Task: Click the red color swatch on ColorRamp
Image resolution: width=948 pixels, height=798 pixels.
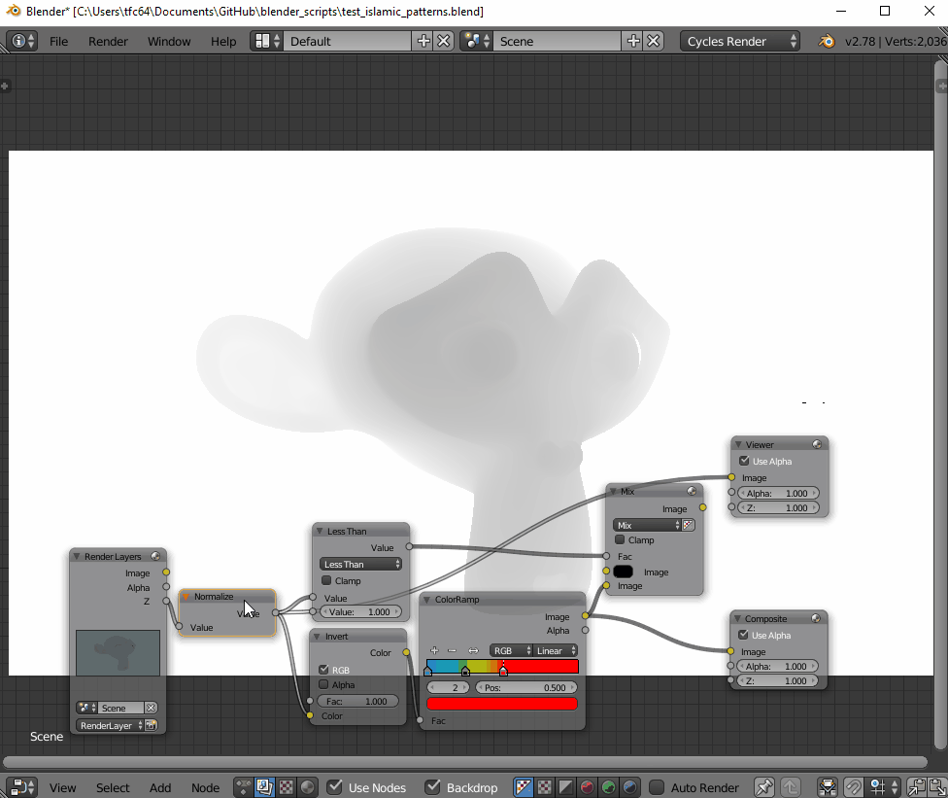Action: pos(502,703)
